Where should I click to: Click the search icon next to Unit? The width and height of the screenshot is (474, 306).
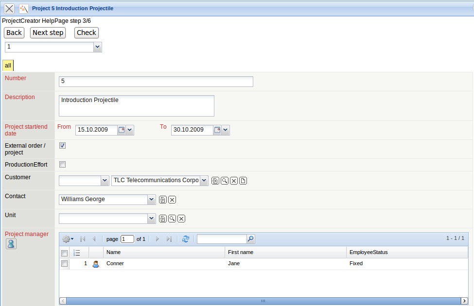[172, 219]
